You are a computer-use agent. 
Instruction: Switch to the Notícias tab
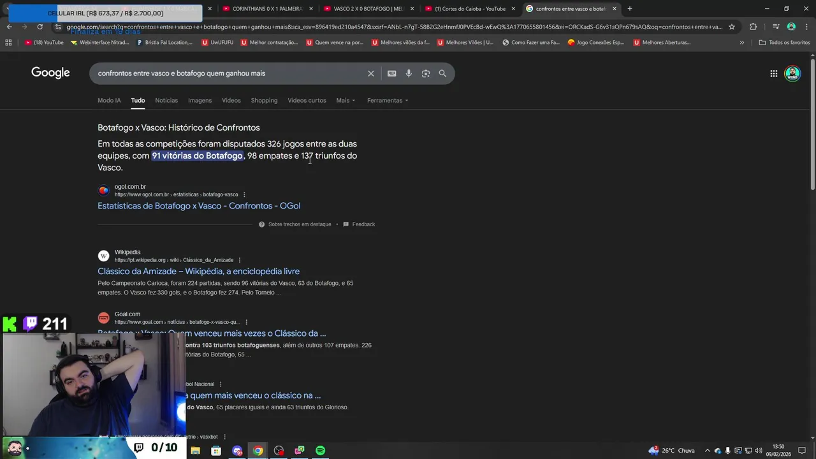click(x=166, y=100)
